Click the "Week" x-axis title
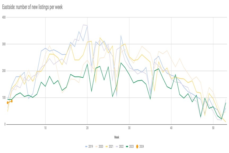229x153 pixels. 117,137
